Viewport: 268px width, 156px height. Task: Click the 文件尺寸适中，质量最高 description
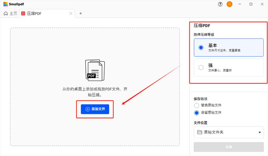(x=224, y=51)
